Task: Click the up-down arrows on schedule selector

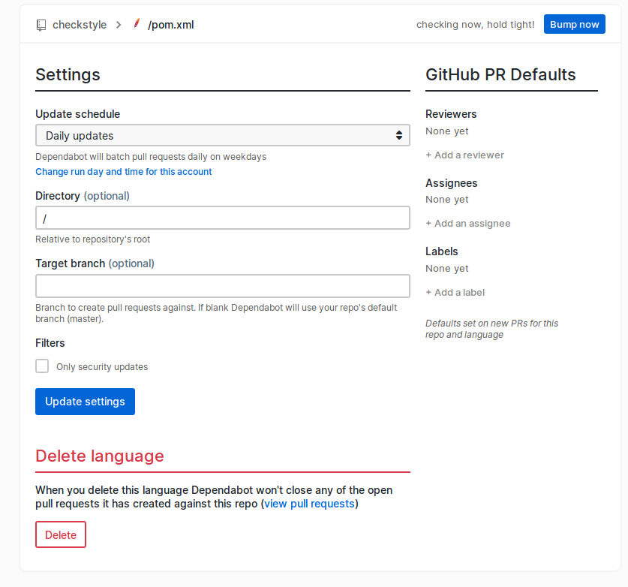Action: [400, 135]
